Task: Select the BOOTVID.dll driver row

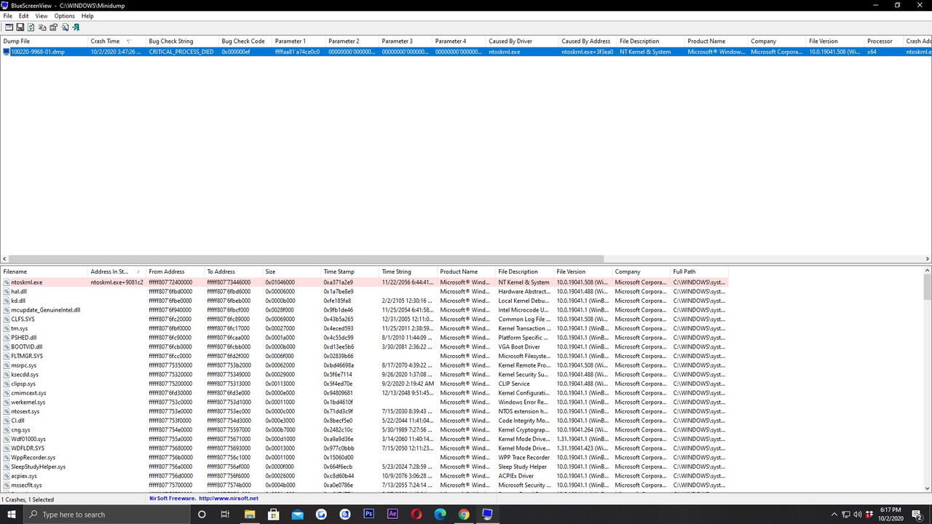Action: click(364, 346)
